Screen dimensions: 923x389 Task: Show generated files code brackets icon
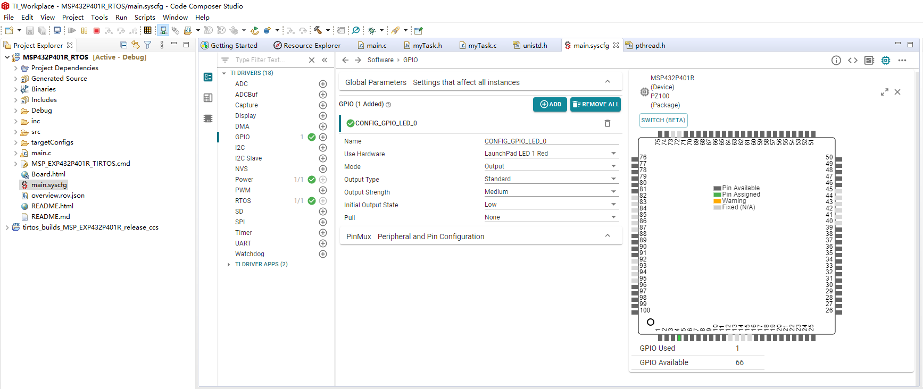[x=853, y=61]
